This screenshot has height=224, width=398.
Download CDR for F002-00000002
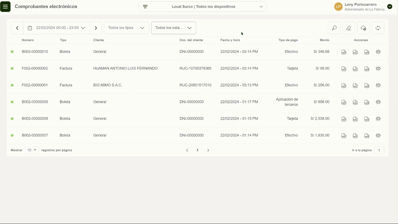pyautogui.click(x=367, y=69)
